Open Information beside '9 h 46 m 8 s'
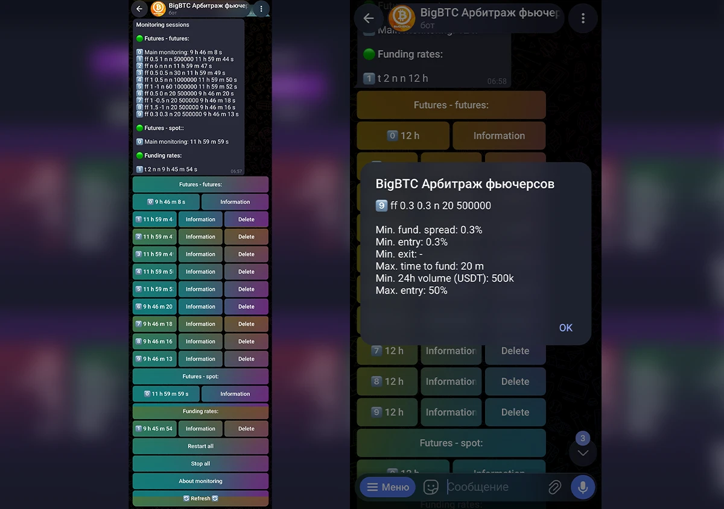This screenshot has width=724, height=509. pyautogui.click(x=235, y=202)
